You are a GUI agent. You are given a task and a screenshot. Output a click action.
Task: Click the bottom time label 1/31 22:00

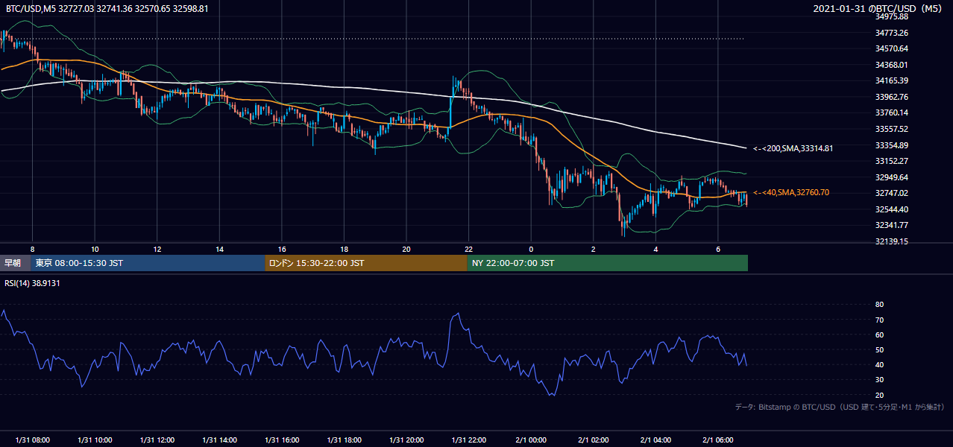[468, 440]
